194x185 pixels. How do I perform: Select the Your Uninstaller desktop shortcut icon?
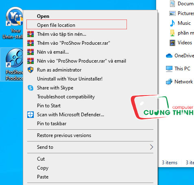pos(14,17)
